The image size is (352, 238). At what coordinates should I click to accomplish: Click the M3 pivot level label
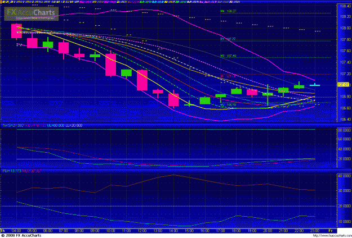coord(228,56)
